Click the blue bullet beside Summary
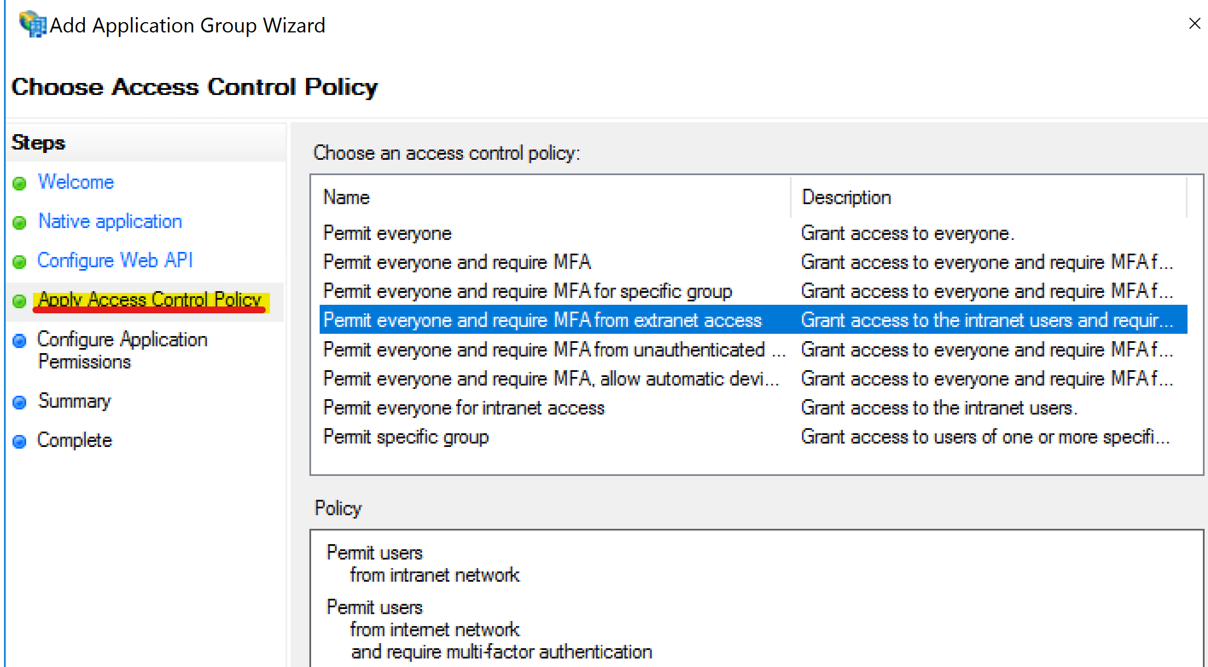 point(19,403)
